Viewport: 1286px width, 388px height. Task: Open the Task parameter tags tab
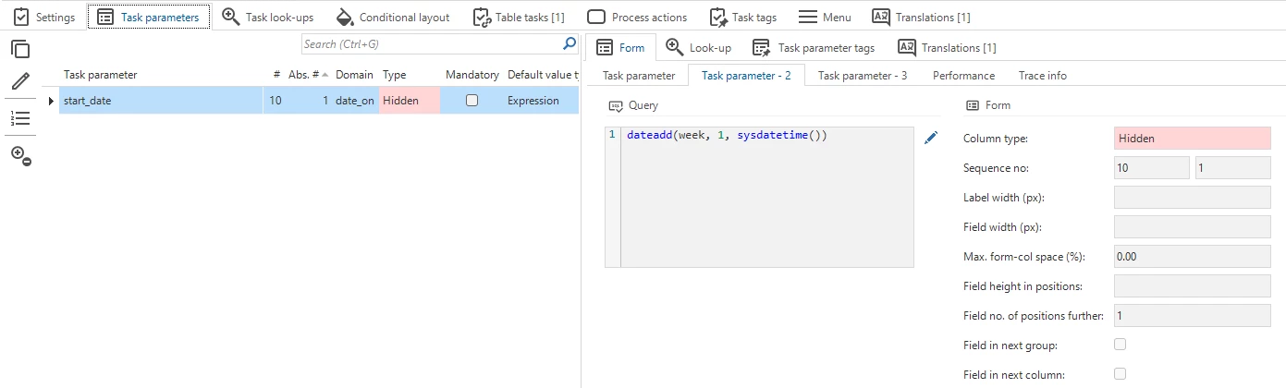click(814, 48)
